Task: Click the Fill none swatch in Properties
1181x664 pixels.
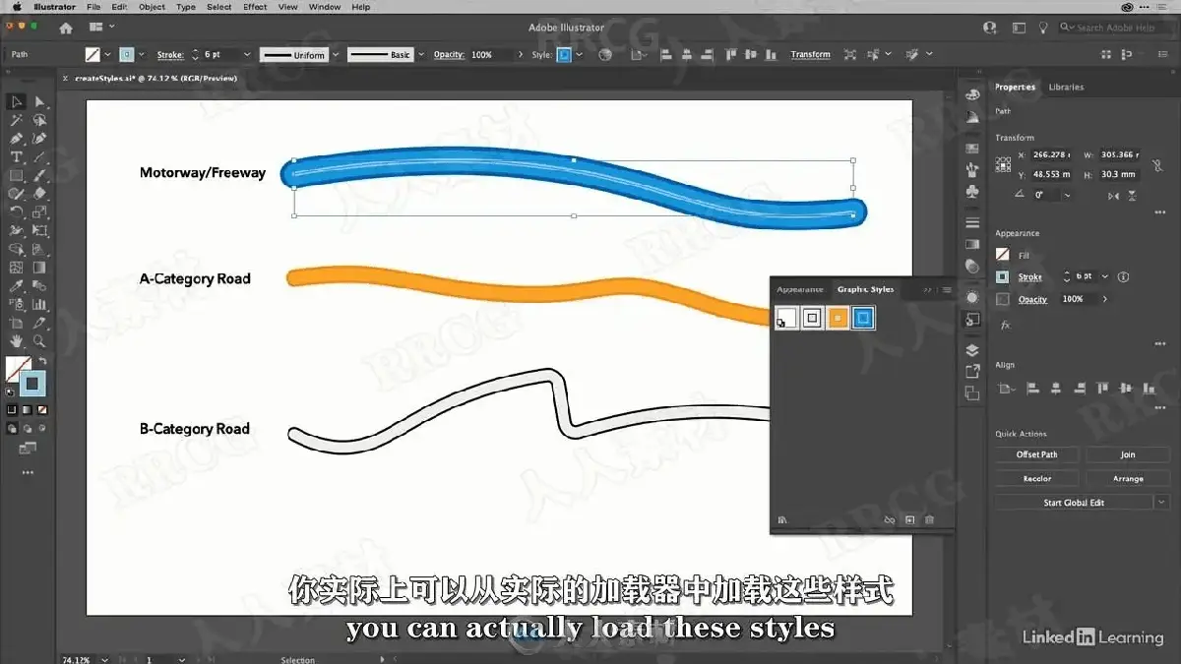Action: (1003, 254)
